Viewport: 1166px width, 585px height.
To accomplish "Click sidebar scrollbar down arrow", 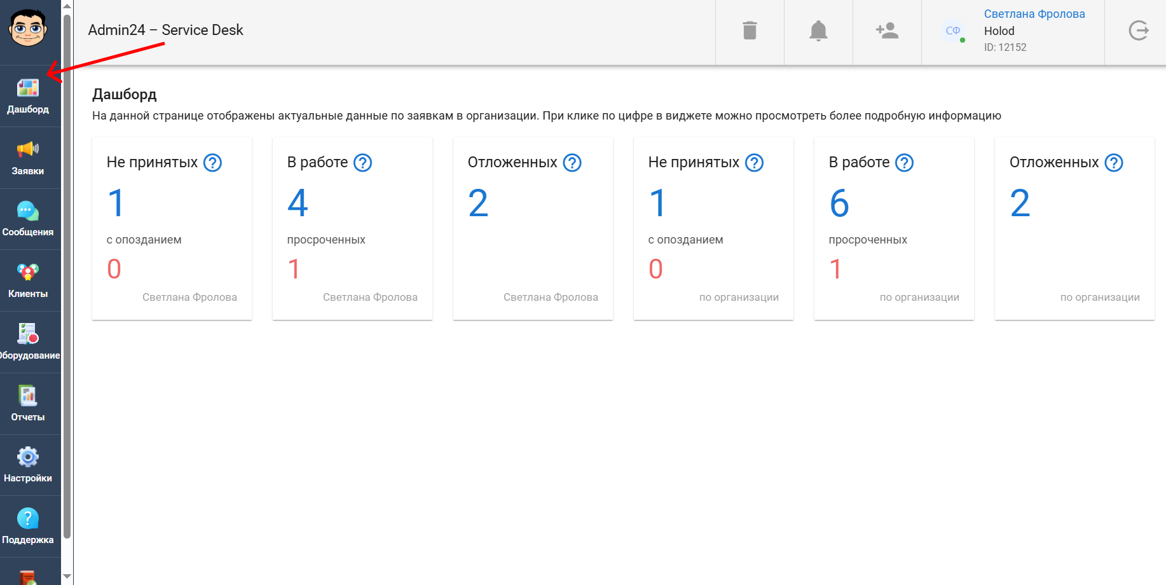I will pos(67,577).
